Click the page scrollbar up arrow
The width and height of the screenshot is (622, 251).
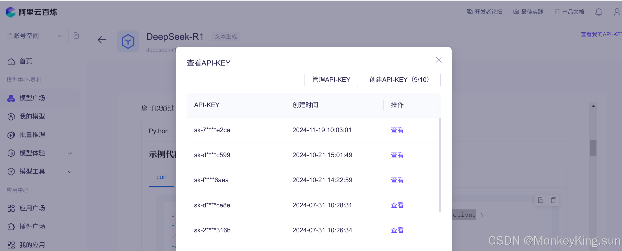[x=593, y=106]
